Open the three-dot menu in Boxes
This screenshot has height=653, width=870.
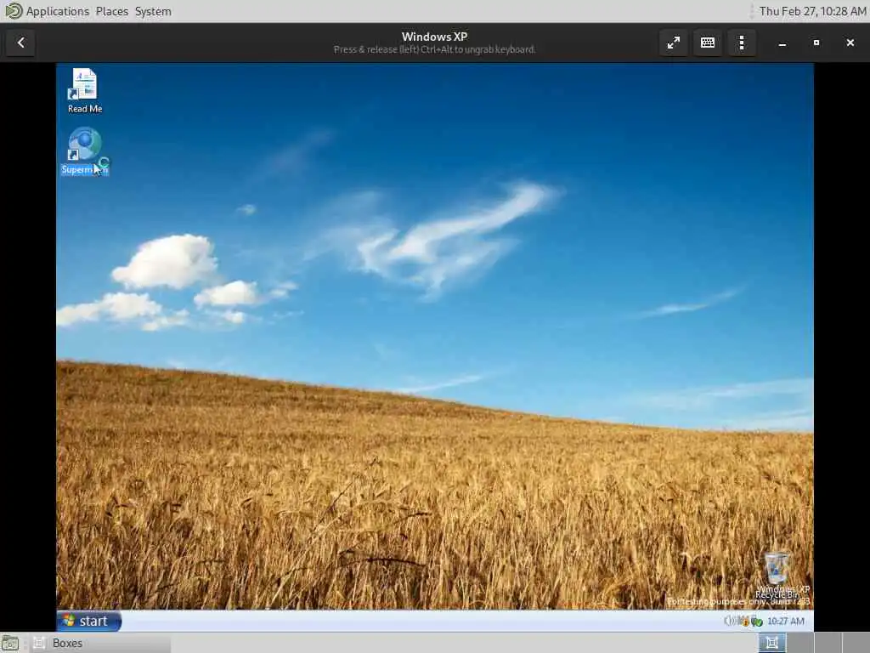pyautogui.click(x=742, y=43)
